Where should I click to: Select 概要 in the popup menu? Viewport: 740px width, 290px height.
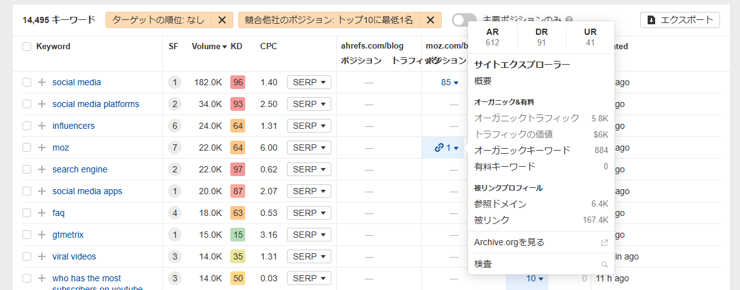[483, 81]
